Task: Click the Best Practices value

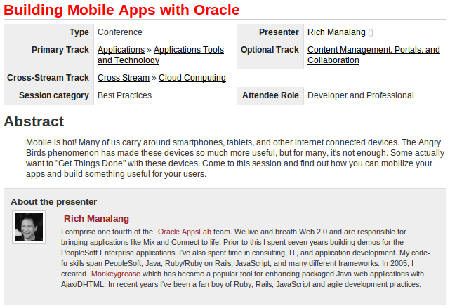Action: point(124,95)
